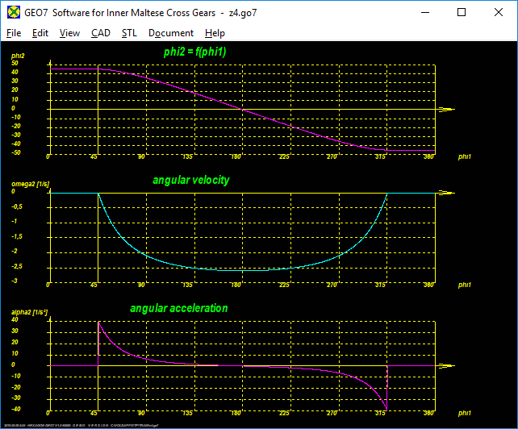Maximize the GEO7 window
The width and height of the screenshot is (518, 429).
click(462, 12)
